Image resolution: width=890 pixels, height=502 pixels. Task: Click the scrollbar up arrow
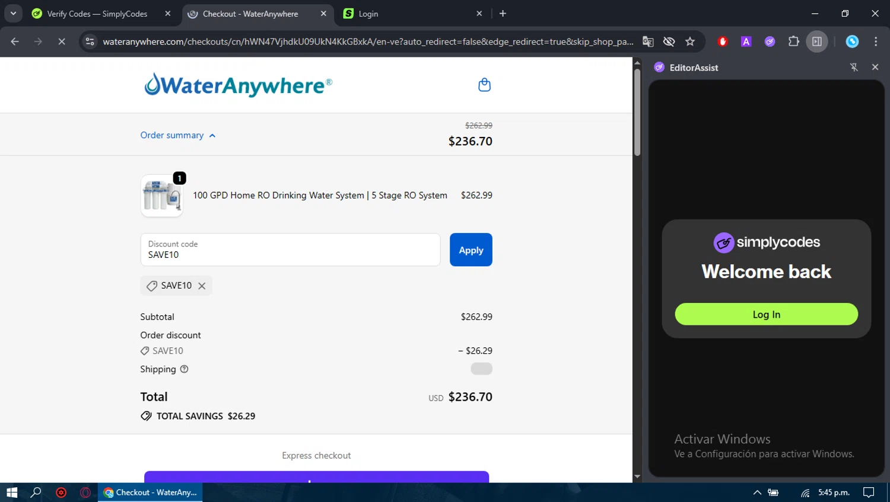(637, 62)
